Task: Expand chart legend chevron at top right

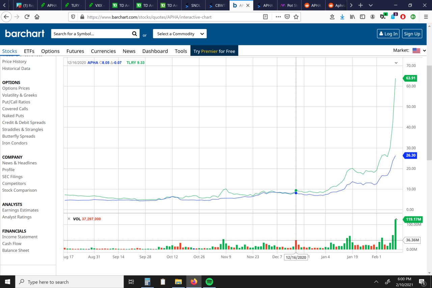Action: coord(396,63)
